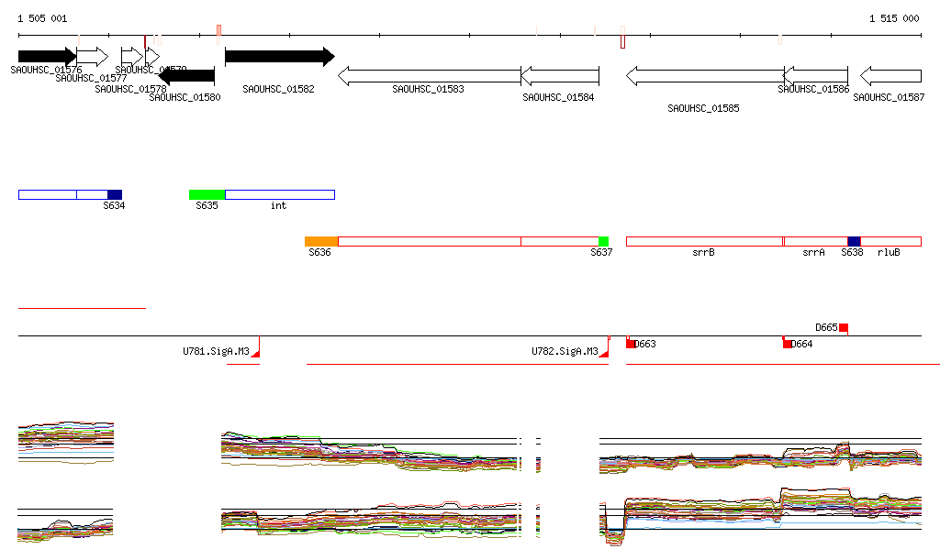This screenshot has height=560, width=940.
Task: Select the long white SAOUHSC_01583 gene arrow
Action: coord(430,76)
